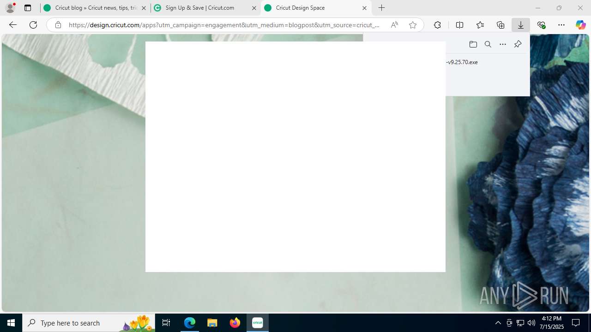The width and height of the screenshot is (591, 332).
Task: Add this page to favorites star
Action: 413,25
